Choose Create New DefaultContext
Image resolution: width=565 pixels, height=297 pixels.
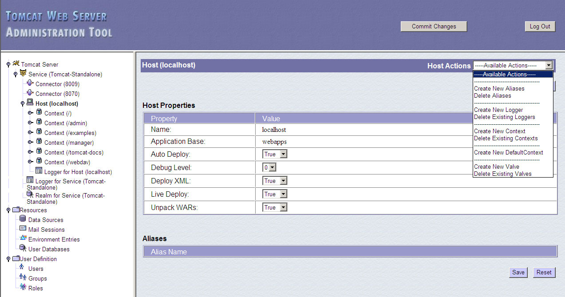508,152
